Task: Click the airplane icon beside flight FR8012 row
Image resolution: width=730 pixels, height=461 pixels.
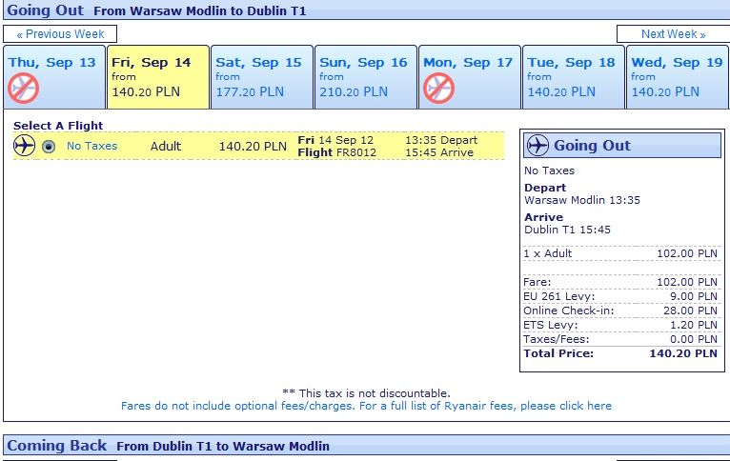Action: pos(24,146)
